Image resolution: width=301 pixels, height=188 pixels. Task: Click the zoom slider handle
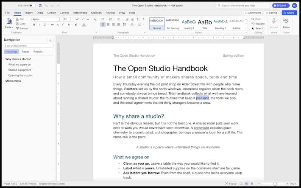coord(275,184)
